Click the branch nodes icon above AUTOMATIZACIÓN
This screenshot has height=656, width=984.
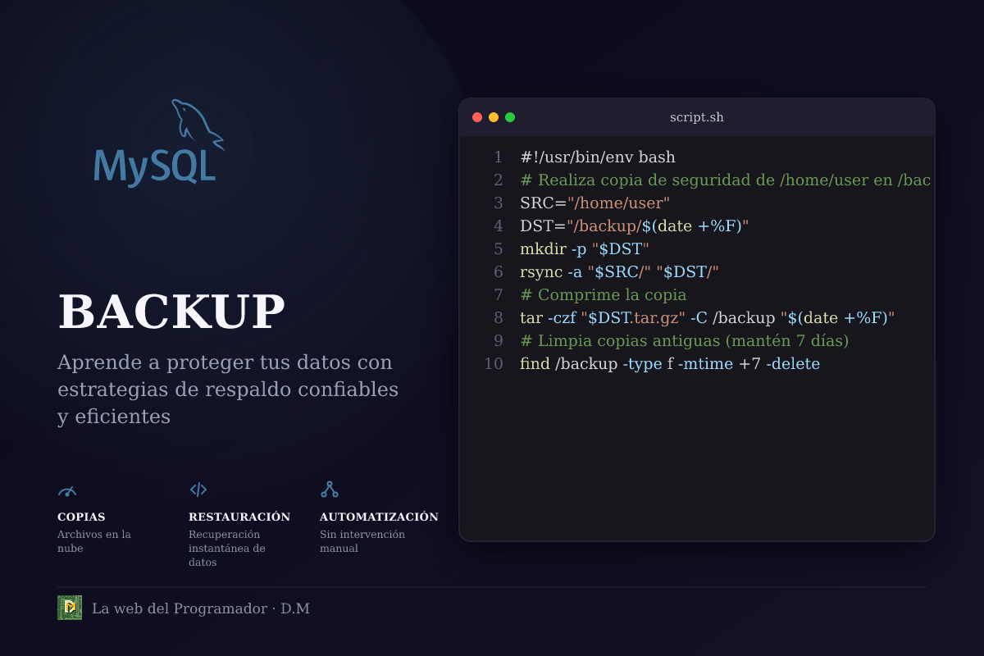coord(330,490)
